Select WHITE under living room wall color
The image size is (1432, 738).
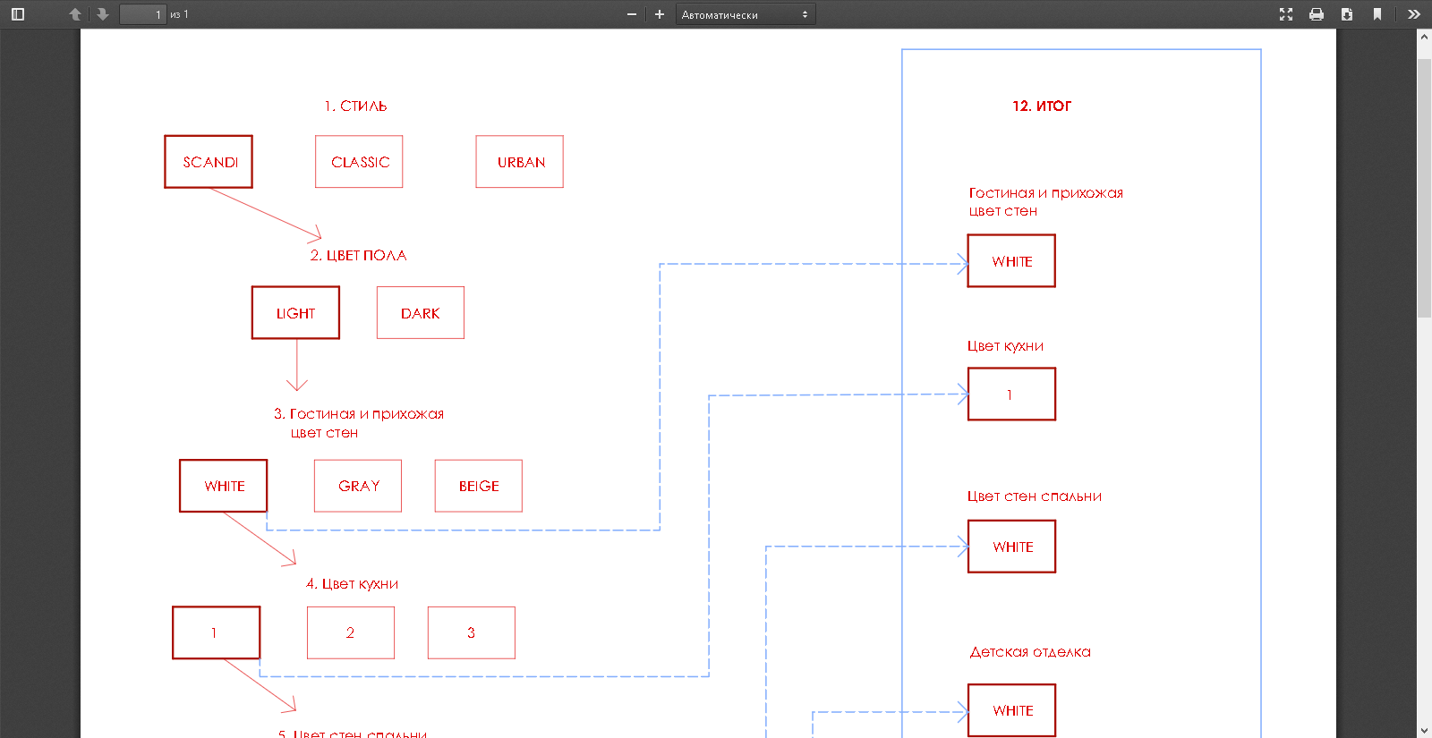(223, 486)
